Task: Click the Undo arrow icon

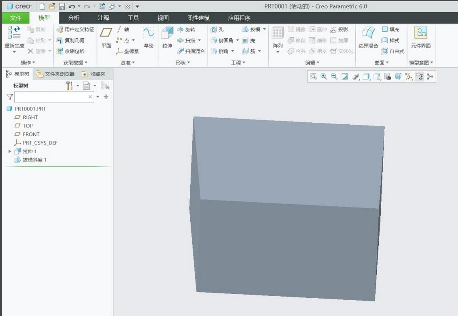Action: tap(72, 6)
